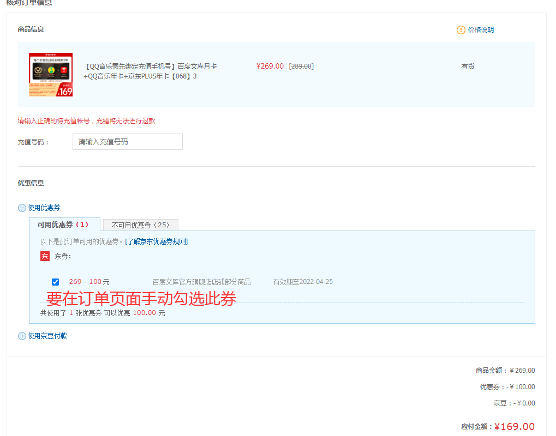This screenshot has width=556, height=436.
Task: Click the 优惠信息 section heading
Action: pyautogui.click(x=31, y=183)
